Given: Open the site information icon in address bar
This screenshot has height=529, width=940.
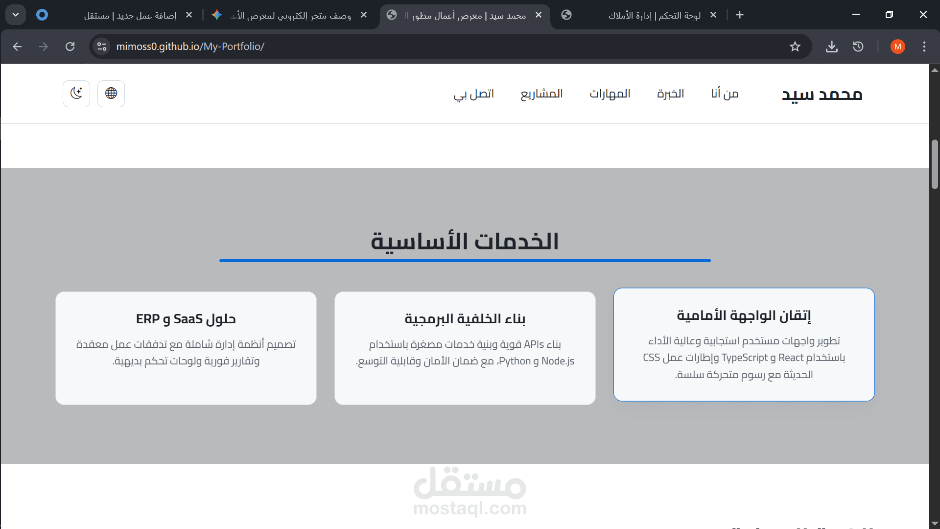Looking at the screenshot, I should pos(102,47).
